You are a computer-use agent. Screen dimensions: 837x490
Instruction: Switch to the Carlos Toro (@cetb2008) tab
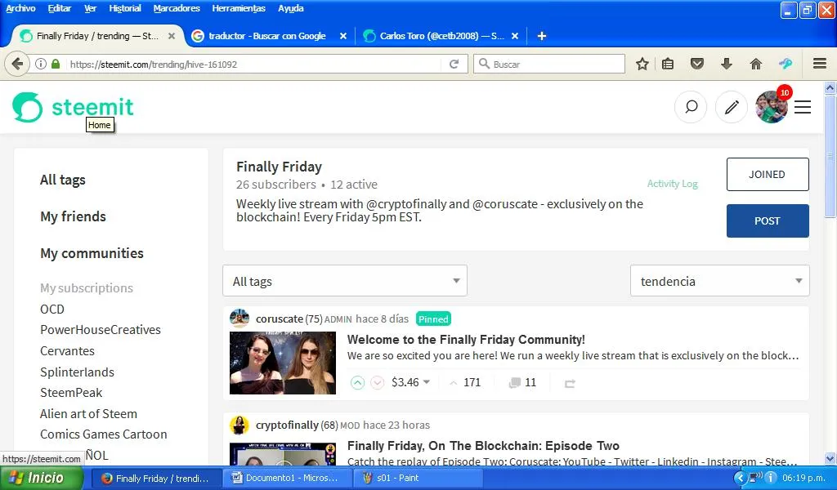pyautogui.click(x=441, y=36)
